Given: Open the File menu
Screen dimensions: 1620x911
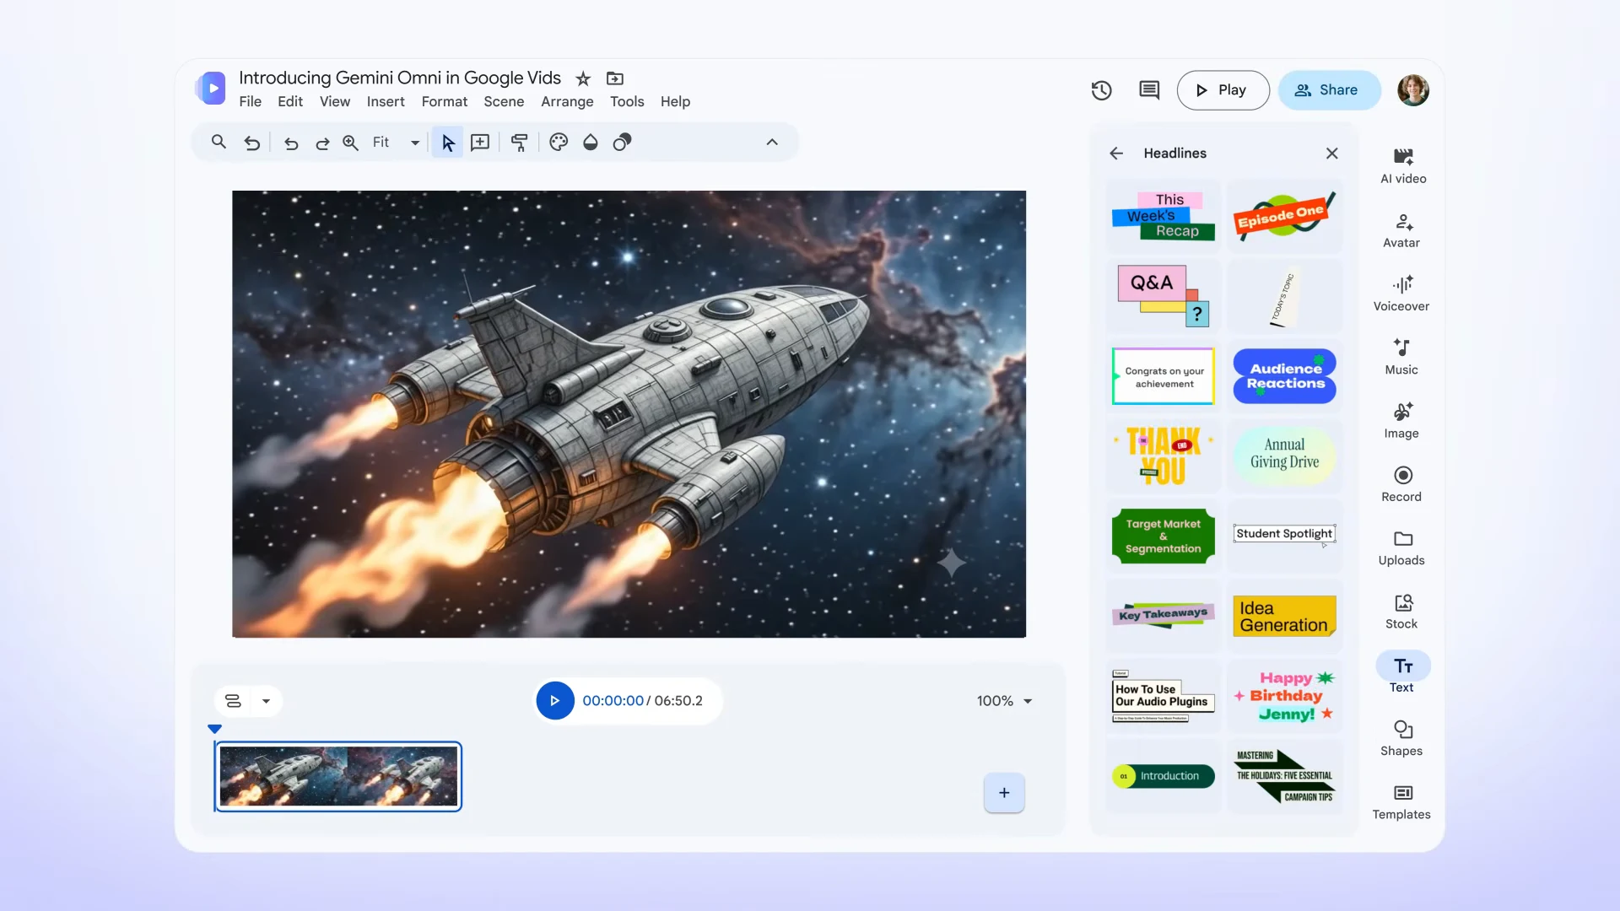Looking at the screenshot, I should pos(250,101).
